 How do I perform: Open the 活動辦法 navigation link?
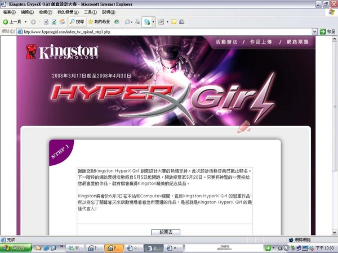[x=226, y=42]
